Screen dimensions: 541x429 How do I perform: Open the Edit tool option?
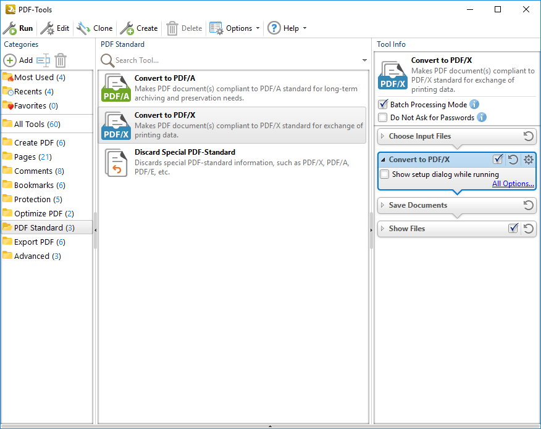pyautogui.click(x=55, y=28)
